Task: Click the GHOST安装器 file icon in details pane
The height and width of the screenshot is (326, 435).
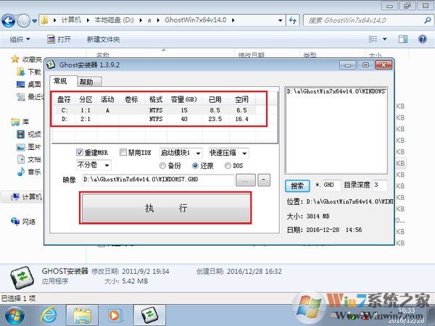Action: [x=22, y=277]
